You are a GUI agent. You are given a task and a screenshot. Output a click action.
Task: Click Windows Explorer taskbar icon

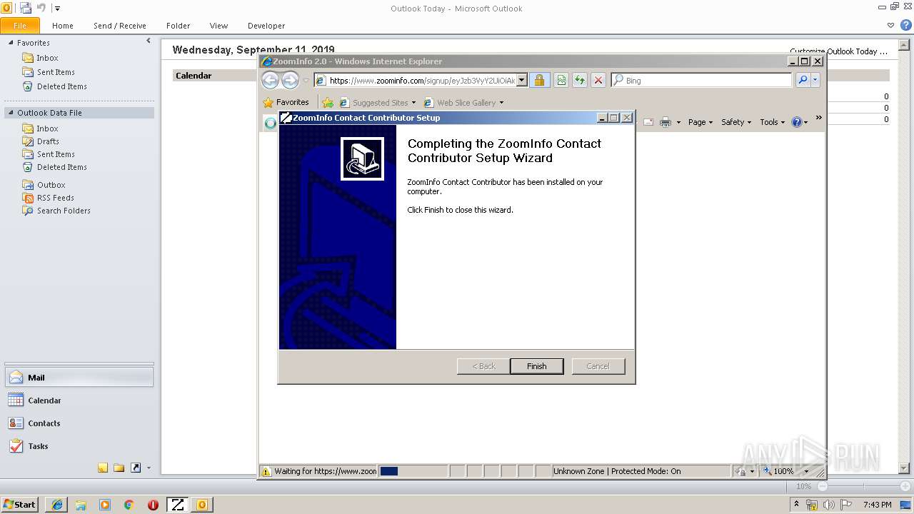coord(81,504)
